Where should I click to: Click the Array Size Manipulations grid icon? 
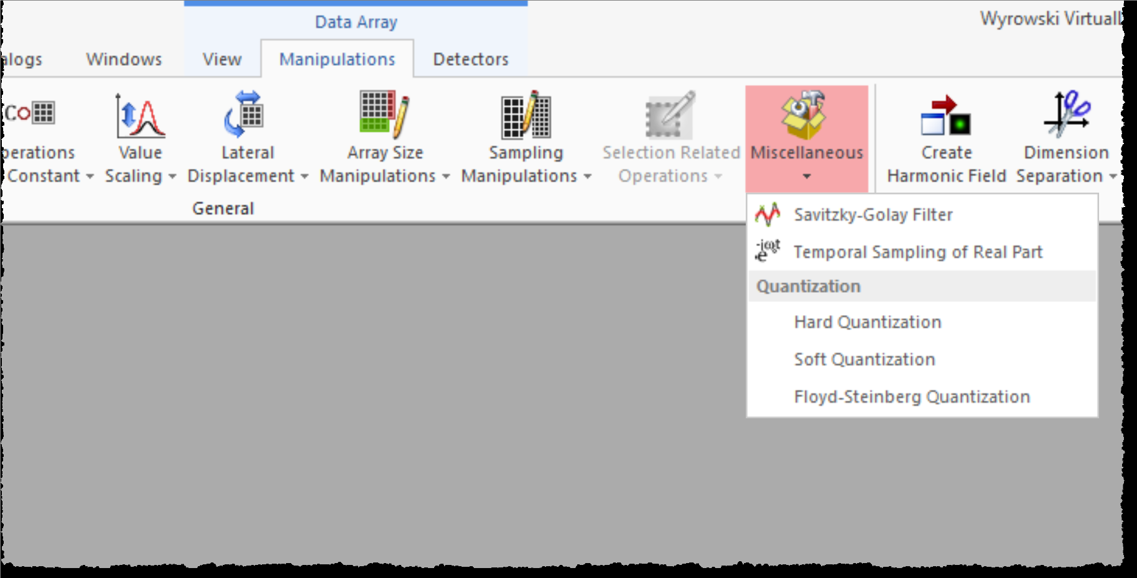coord(384,114)
